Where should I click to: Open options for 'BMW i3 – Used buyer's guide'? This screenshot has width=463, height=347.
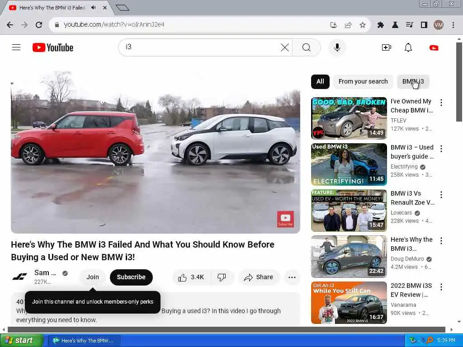441,148
